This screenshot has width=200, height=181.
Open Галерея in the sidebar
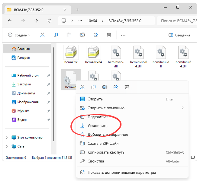[27, 58]
